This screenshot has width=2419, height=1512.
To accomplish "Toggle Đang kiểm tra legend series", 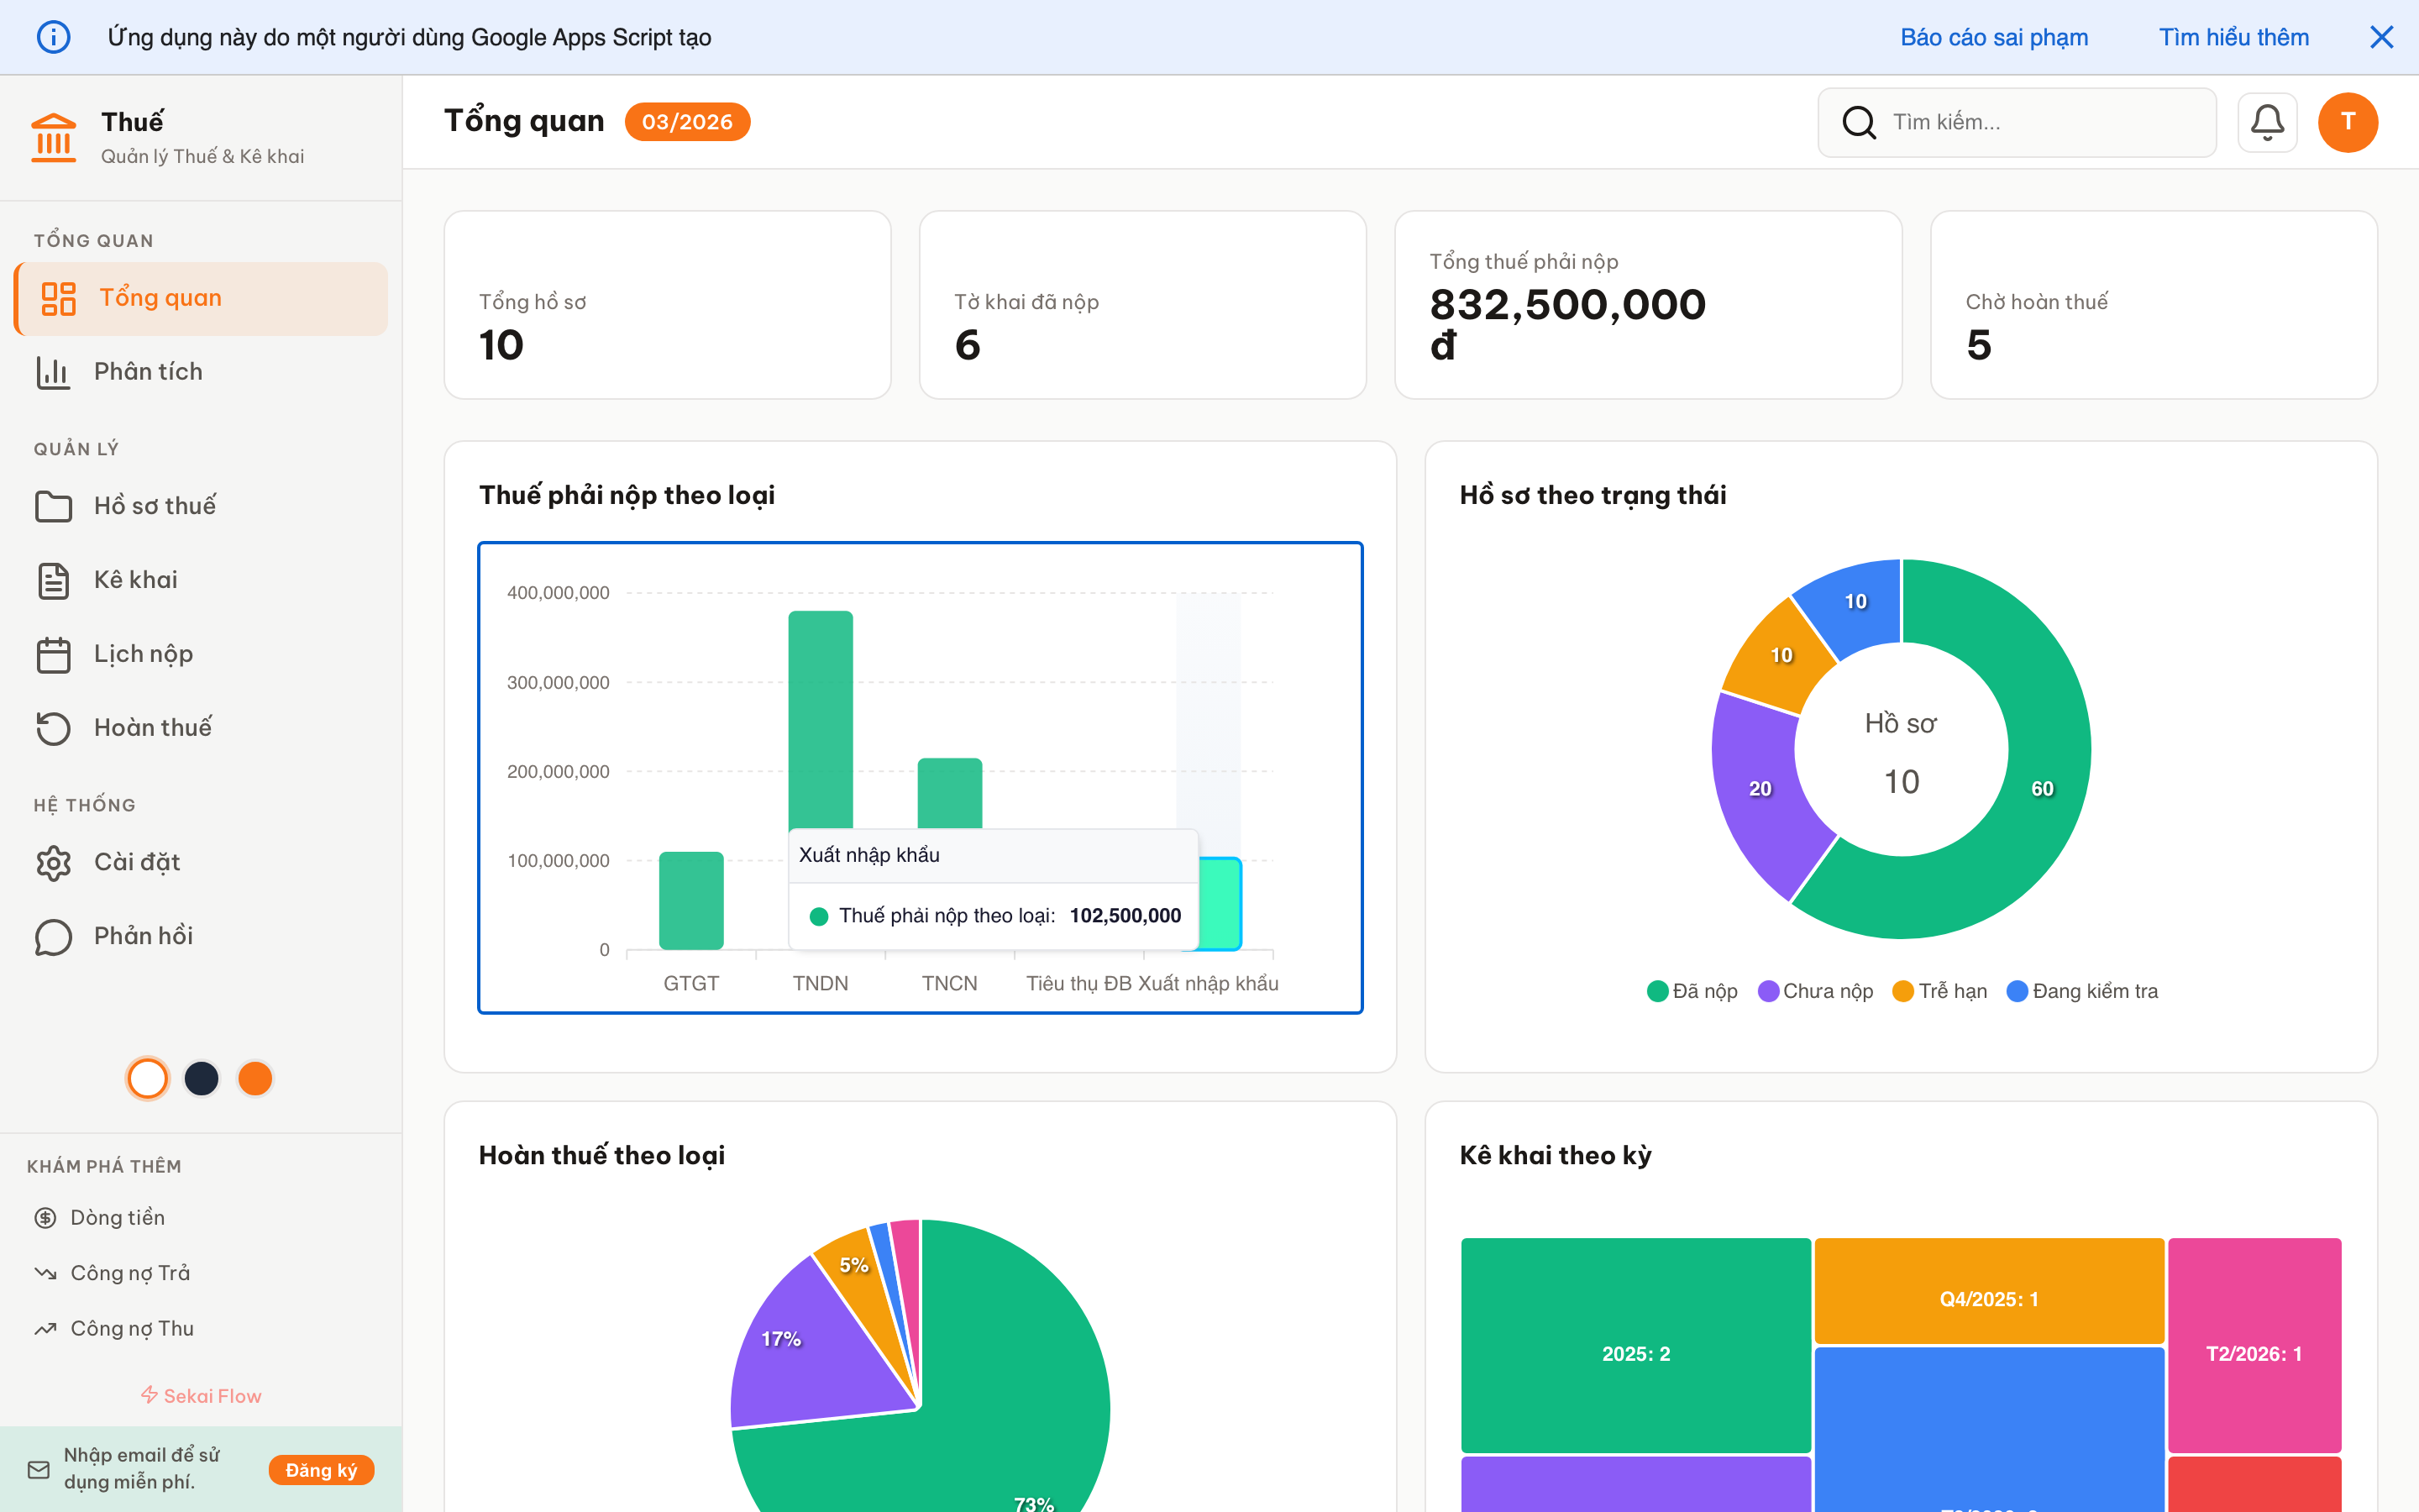I will coord(2082,991).
